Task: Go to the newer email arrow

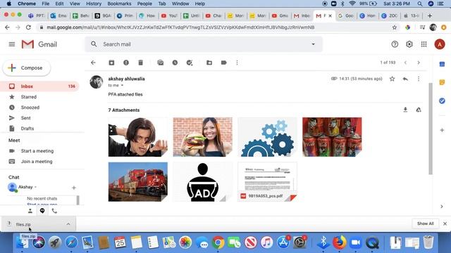Action: coord(406,63)
